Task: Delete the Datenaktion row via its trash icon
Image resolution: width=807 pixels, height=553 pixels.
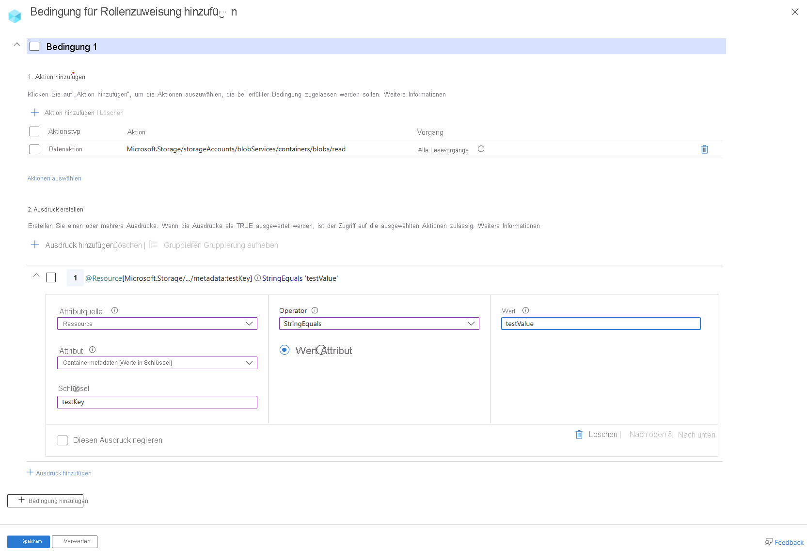Action: 704,149
